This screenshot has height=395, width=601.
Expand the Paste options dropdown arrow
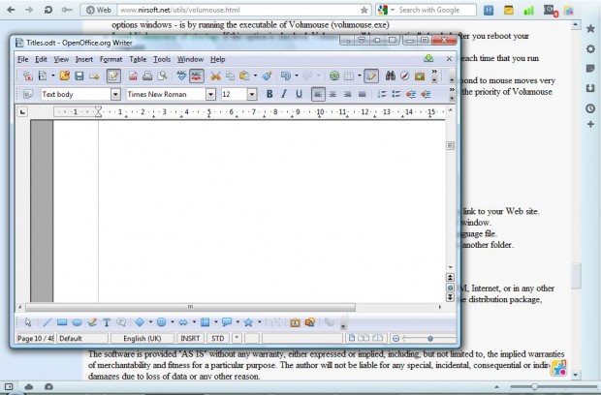pyautogui.click(x=255, y=76)
